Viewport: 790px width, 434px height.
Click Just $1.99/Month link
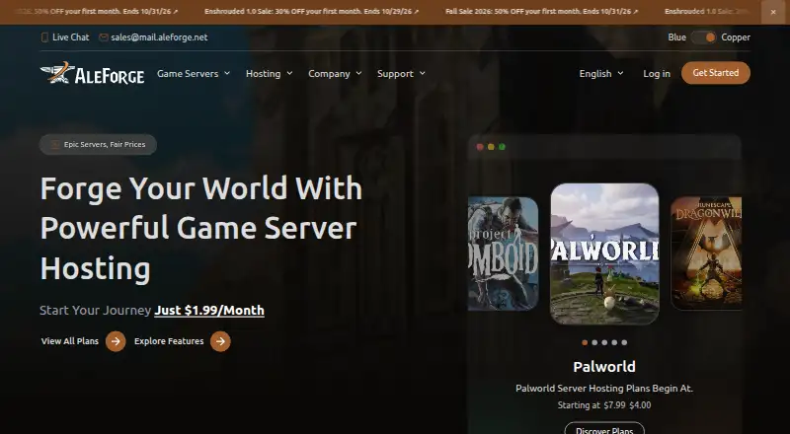pyautogui.click(x=209, y=310)
